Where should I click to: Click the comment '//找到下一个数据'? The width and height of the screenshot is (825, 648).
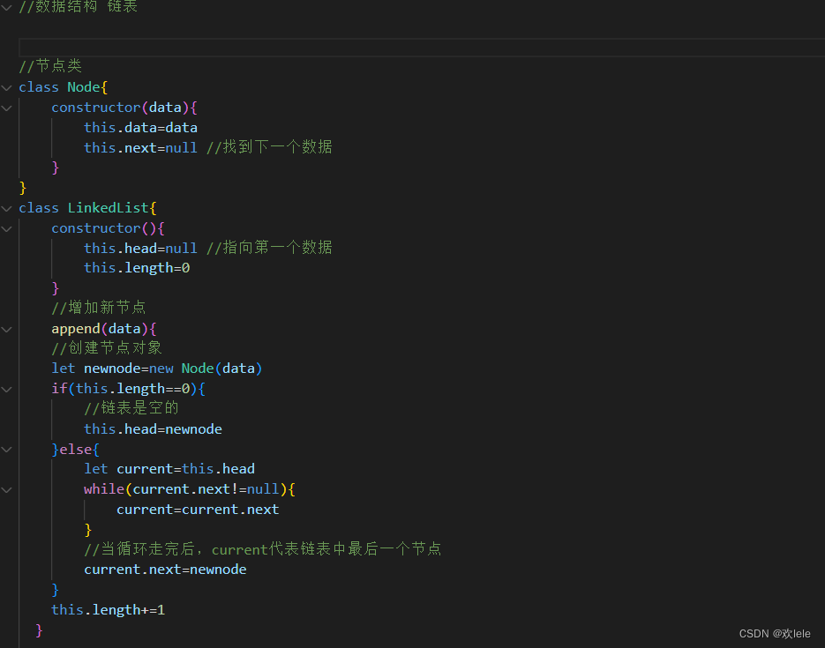[269, 147]
